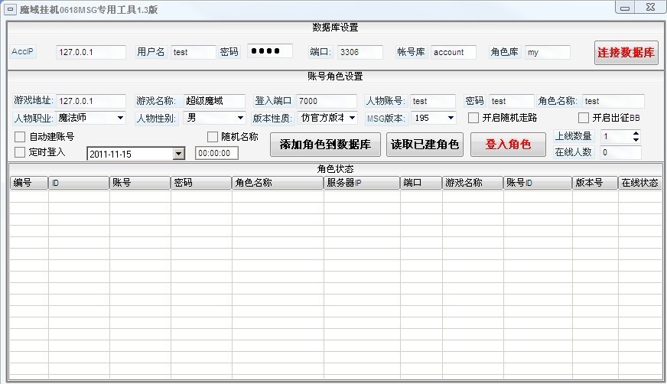Enable 开启随机走路 checkbox
The height and width of the screenshot is (384, 667).
(473, 118)
